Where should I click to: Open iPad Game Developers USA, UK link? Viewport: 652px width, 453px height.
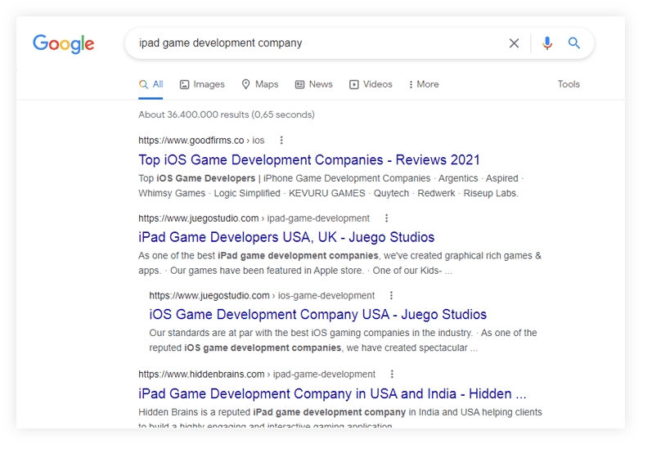tap(286, 237)
